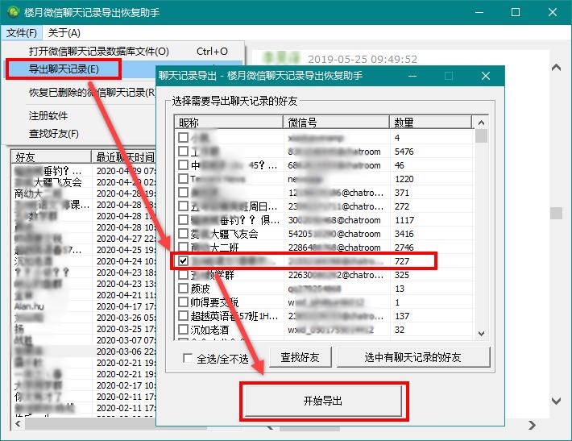This screenshot has width=572, height=441.
Task: Click the 2019-05-25 09:49:52 message timestamp
Action: point(363,59)
